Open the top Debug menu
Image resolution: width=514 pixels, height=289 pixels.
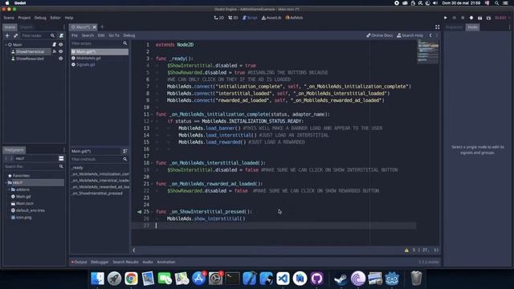(x=40, y=18)
